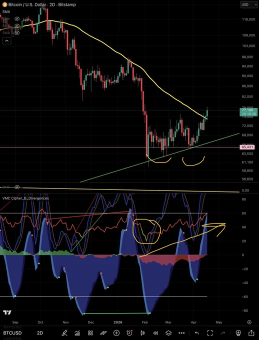This screenshot has width=259, height=340.
Task: Tap the 98,000 price scale label
Action: click(x=247, y=57)
